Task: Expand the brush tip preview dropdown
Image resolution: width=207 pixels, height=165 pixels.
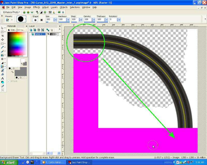Action: [25, 19]
